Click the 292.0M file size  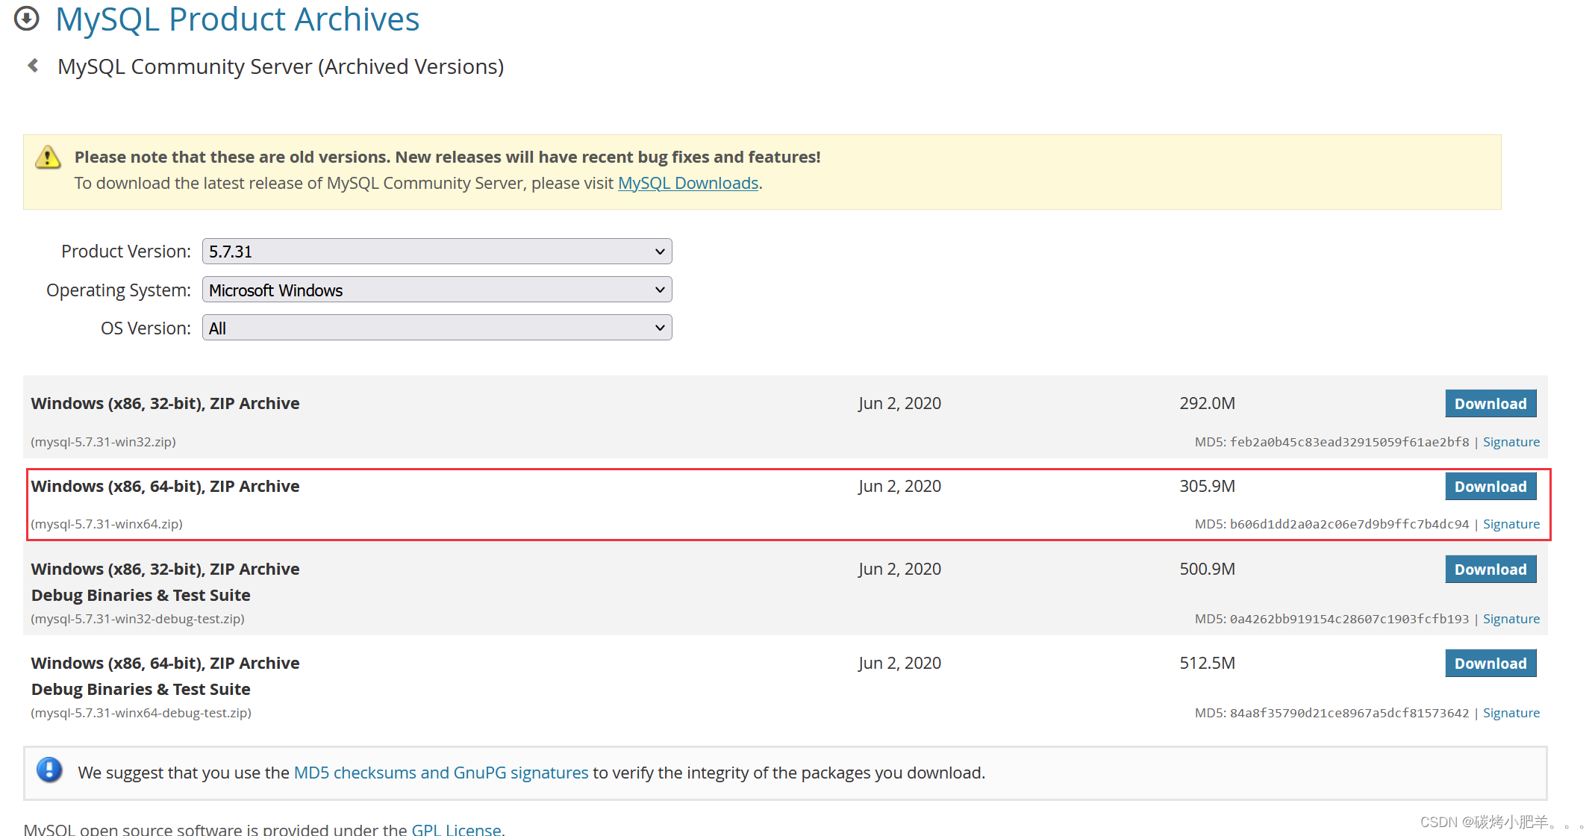coord(1207,403)
